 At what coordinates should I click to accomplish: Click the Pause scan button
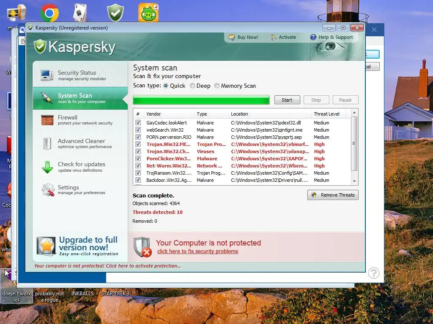coord(345,100)
